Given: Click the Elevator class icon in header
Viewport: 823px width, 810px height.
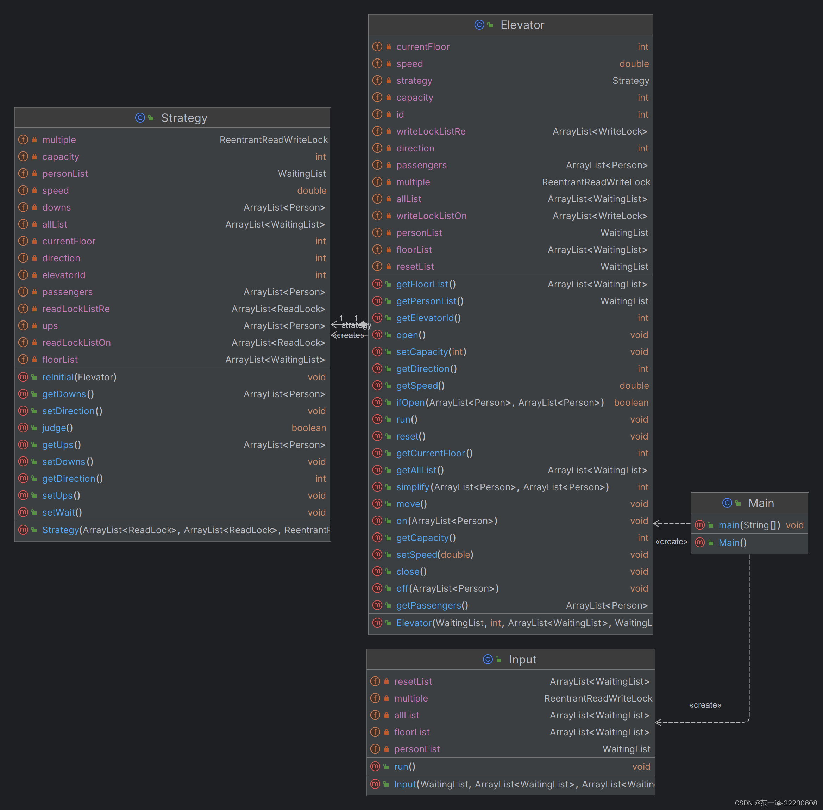Looking at the screenshot, I should [479, 25].
